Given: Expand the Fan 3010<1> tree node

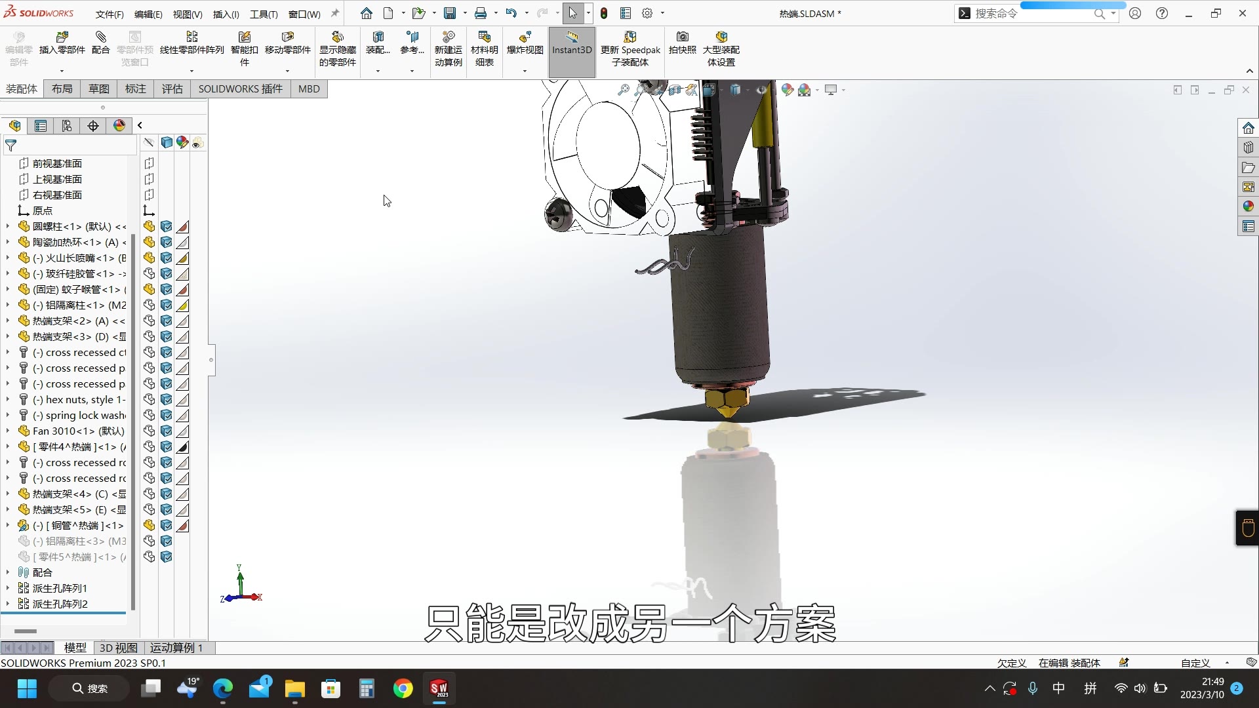Looking at the screenshot, I should pyautogui.click(x=8, y=431).
